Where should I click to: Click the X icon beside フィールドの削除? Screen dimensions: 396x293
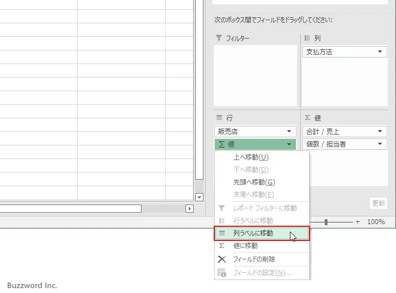pyautogui.click(x=222, y=259)
